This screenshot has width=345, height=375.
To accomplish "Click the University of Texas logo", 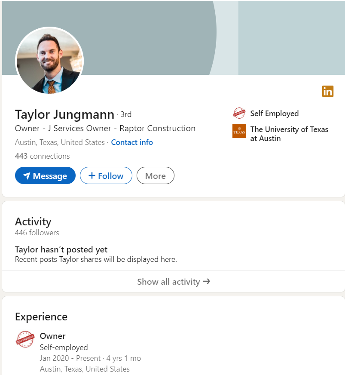I will pyautogui.click(x=239, y=131).
